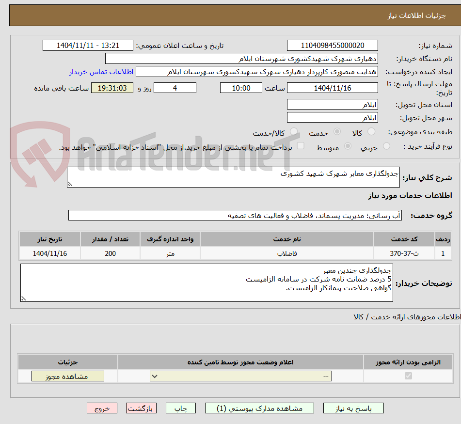The image size is (461, 424).
Task: Click the announcement date field 1404/11/11 - 13:21
Action: (x=88, y=46)
